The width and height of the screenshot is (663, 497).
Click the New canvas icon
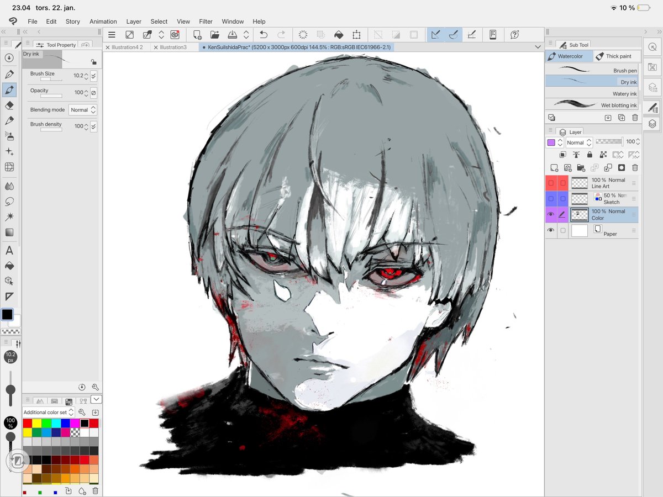coord(197,35)
